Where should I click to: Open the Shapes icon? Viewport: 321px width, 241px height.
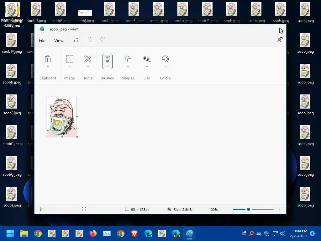[x=128, y=59]
